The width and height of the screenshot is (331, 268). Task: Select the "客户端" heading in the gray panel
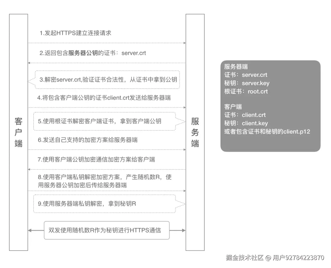click(233, 107)
